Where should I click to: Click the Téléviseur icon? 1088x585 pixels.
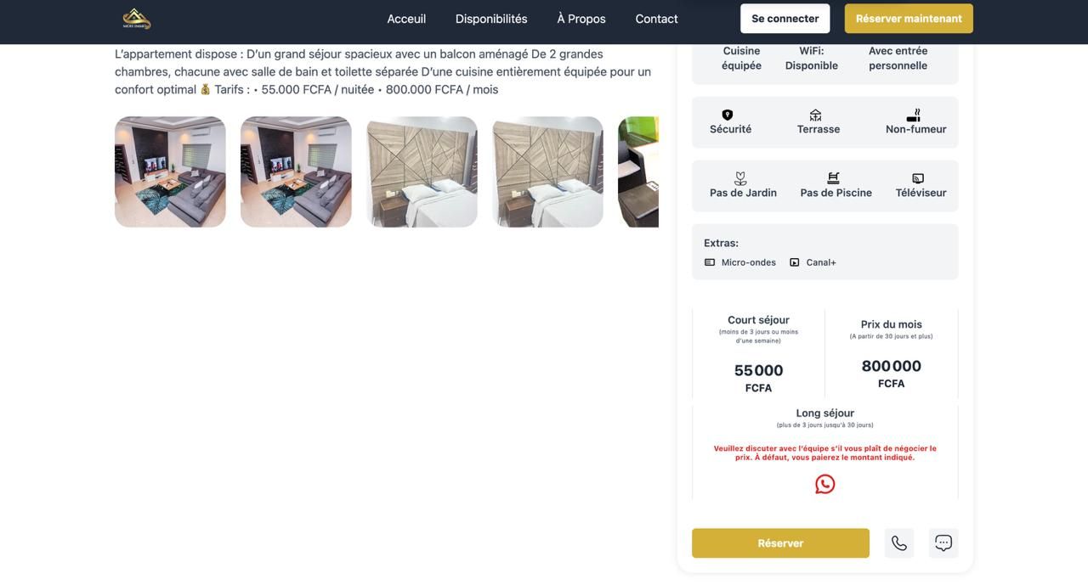point(918,178)
